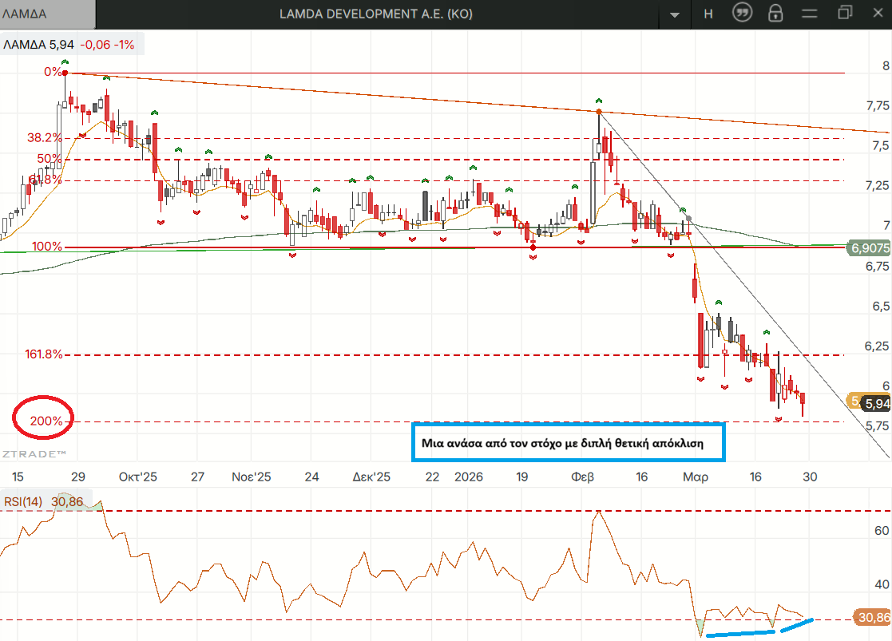The height and width of the screenshot is (641, 892).
Task: Select the 161.8% Fibonacci level label
Action: [43, 354]
